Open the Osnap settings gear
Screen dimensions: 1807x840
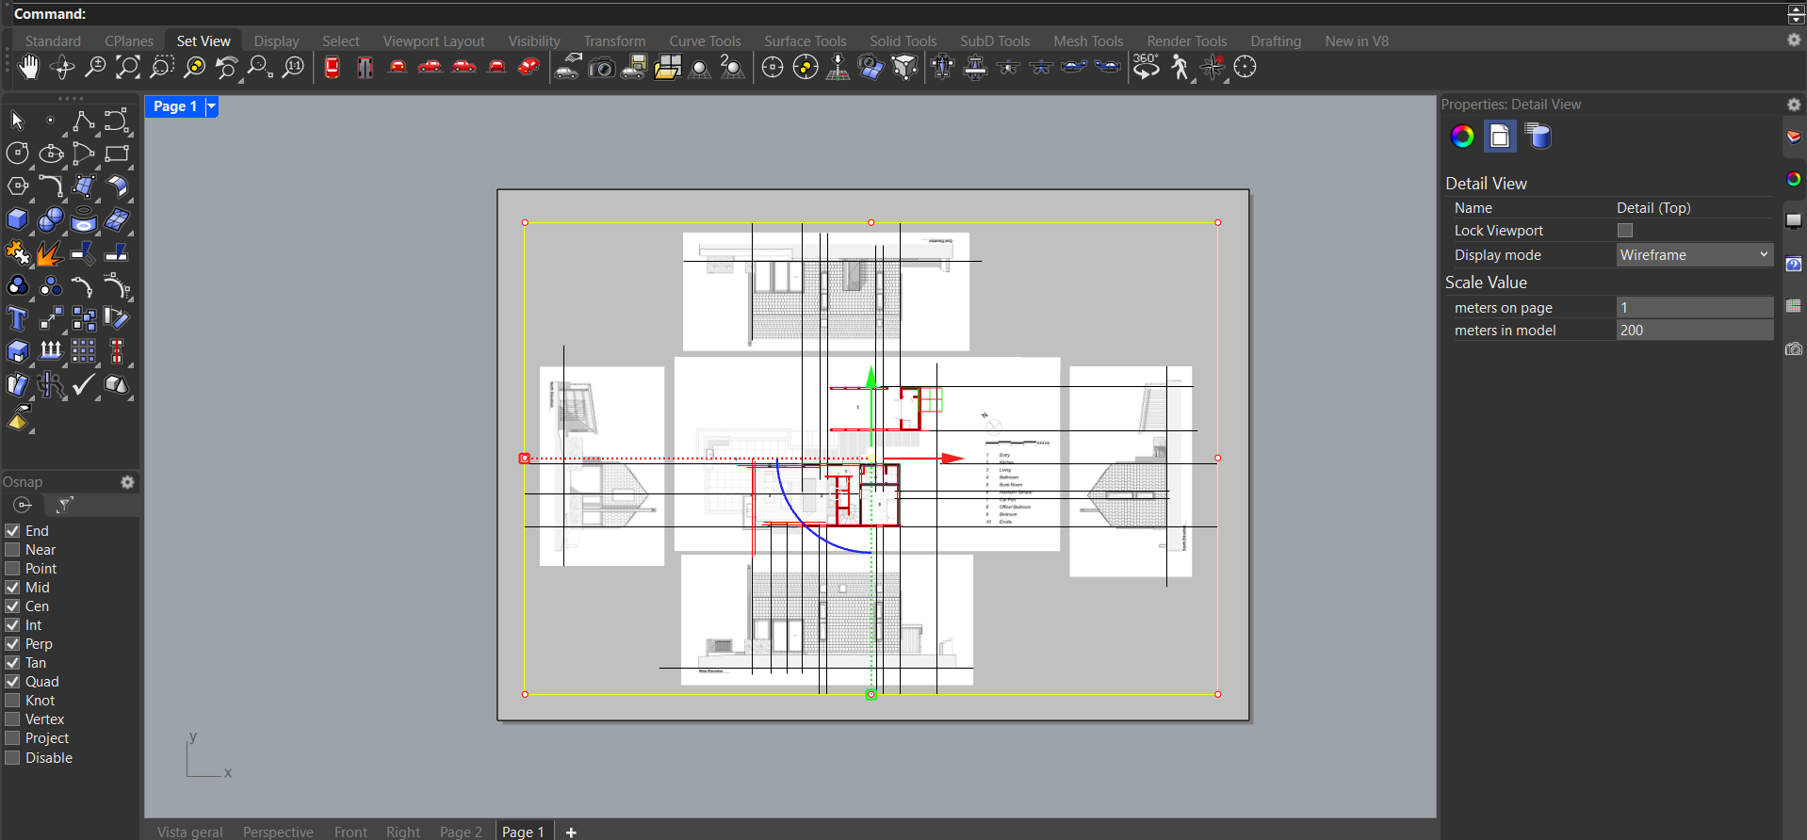[127, 482]
